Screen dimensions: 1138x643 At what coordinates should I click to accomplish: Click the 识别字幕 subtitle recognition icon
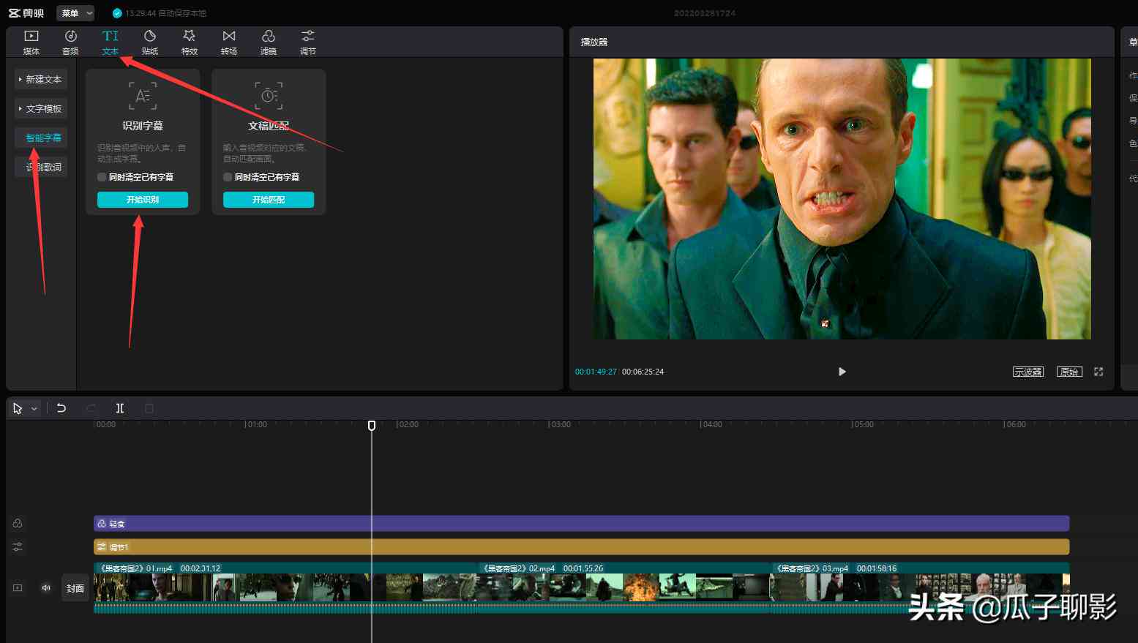[143, 96]
